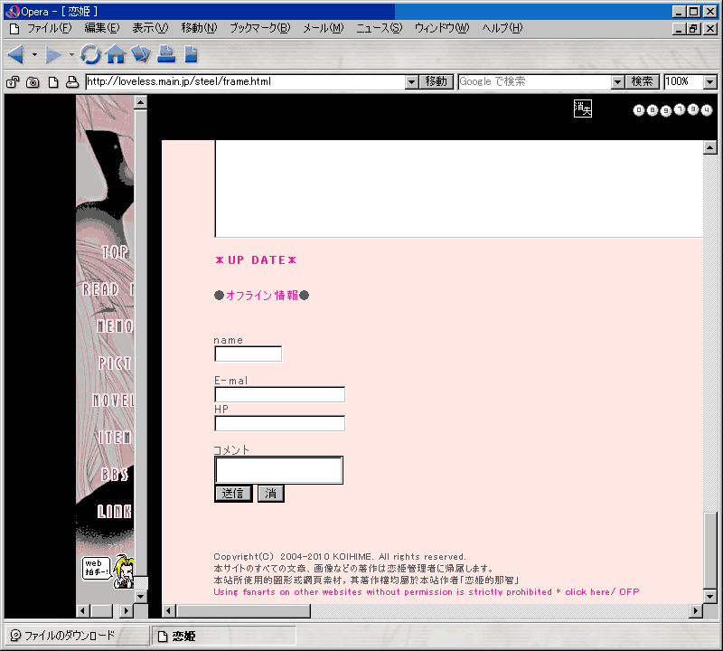This screenshot has height=651, width=723.
Task: Reload the page with the refresh icon
Action: click(x=90, y=54)
